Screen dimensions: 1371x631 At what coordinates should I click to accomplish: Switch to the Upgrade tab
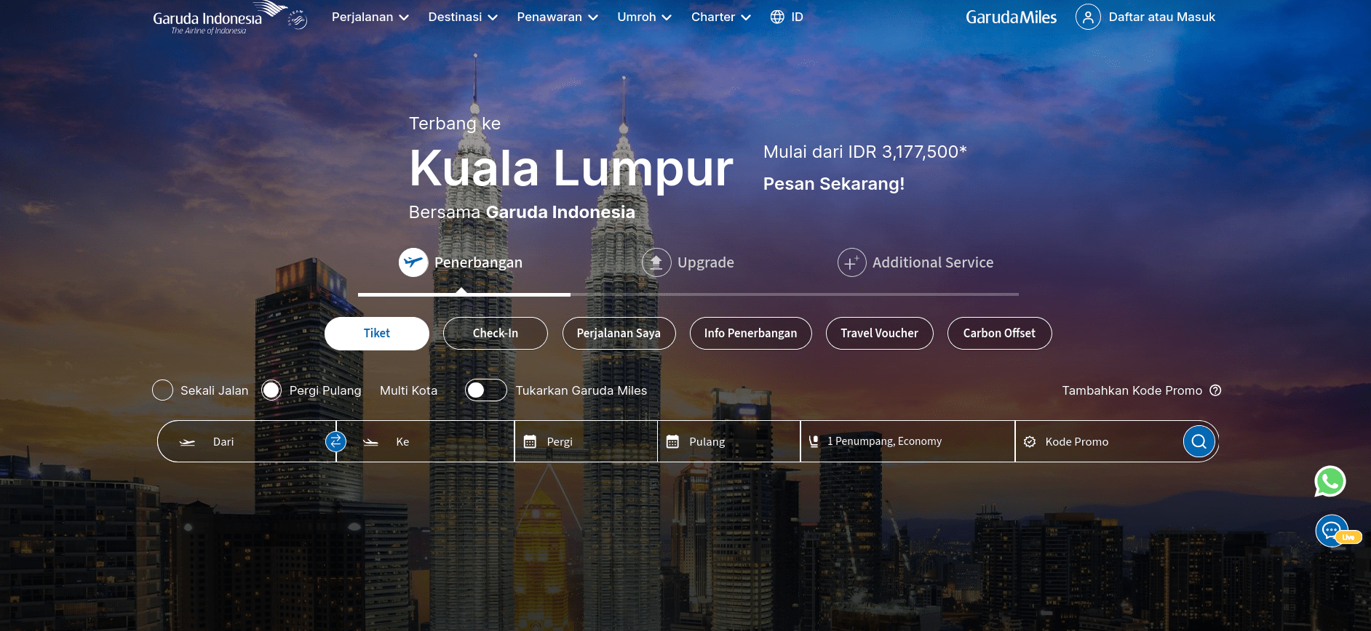point(688,262)
